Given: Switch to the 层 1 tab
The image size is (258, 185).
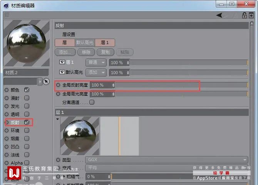Looking at the screenshot, I should pyautogui.click(x=105, y=42).
